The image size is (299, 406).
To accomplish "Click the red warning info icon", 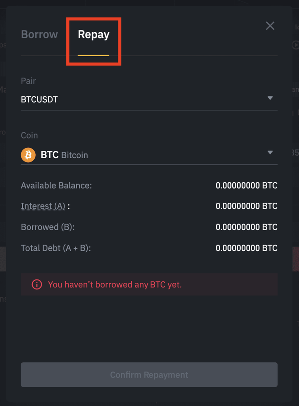I will coord(37,285).
